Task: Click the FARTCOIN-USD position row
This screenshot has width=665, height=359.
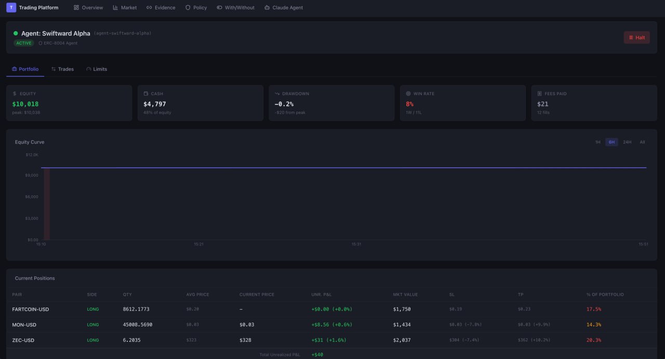Action: coord(30,309)
